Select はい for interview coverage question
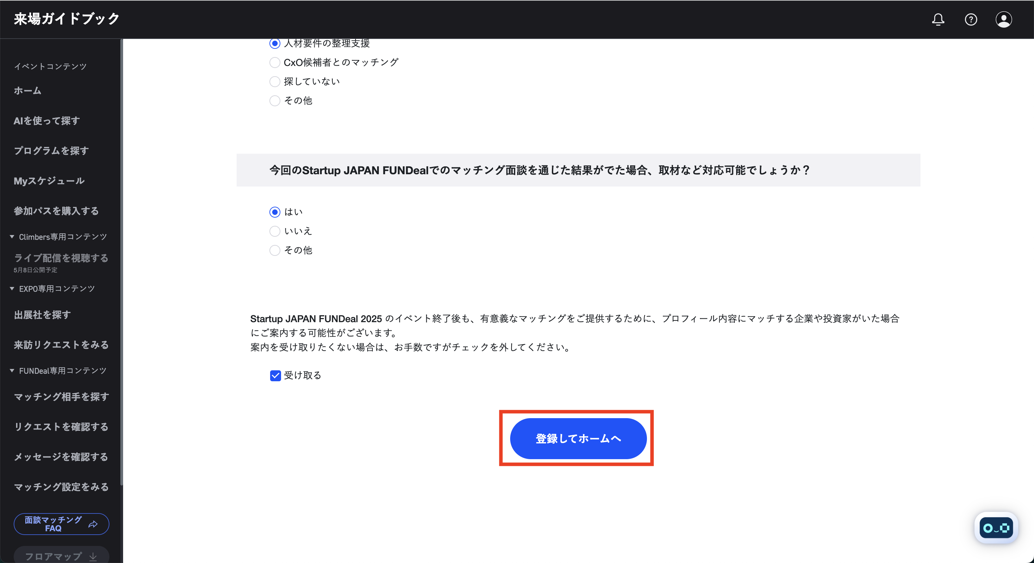The width and height of the screenshot is (1034, 563). coord(275,212)
